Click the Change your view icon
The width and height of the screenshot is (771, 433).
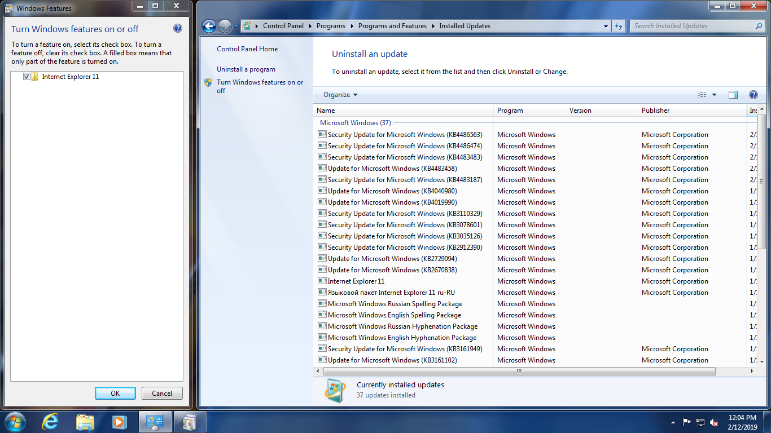click(702, 95)
